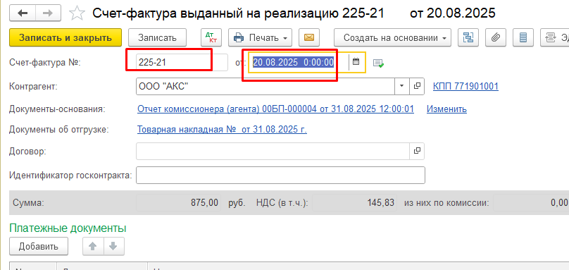This screenshot has width=569, height=270.
Task: Click the date field 20.08.2025
Action: [299, 62]
